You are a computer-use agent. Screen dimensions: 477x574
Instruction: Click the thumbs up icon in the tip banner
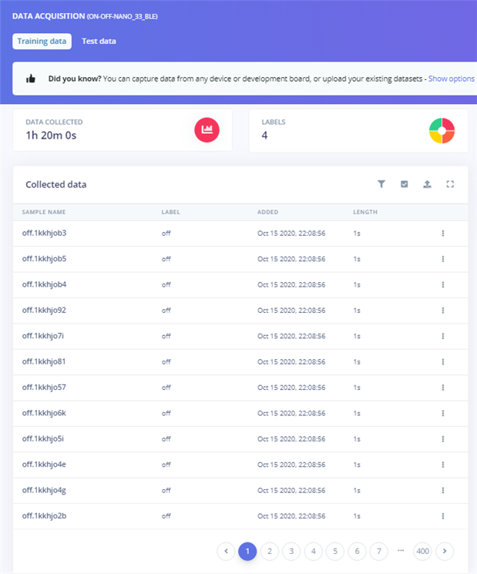tap(32, 79)
